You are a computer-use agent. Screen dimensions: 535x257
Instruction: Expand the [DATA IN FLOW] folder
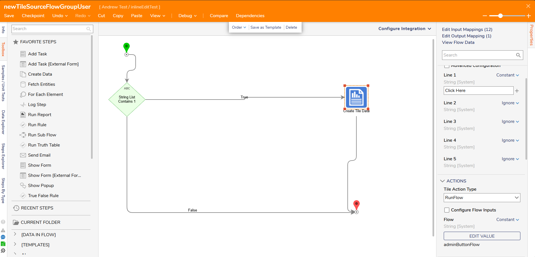(x=15, y=234)
